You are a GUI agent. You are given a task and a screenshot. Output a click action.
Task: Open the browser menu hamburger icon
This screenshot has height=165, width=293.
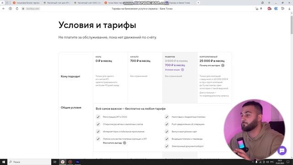click(x=269, y=3)
